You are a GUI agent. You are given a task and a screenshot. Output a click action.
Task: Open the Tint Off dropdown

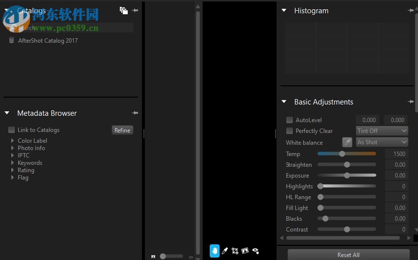coord(382,131)
